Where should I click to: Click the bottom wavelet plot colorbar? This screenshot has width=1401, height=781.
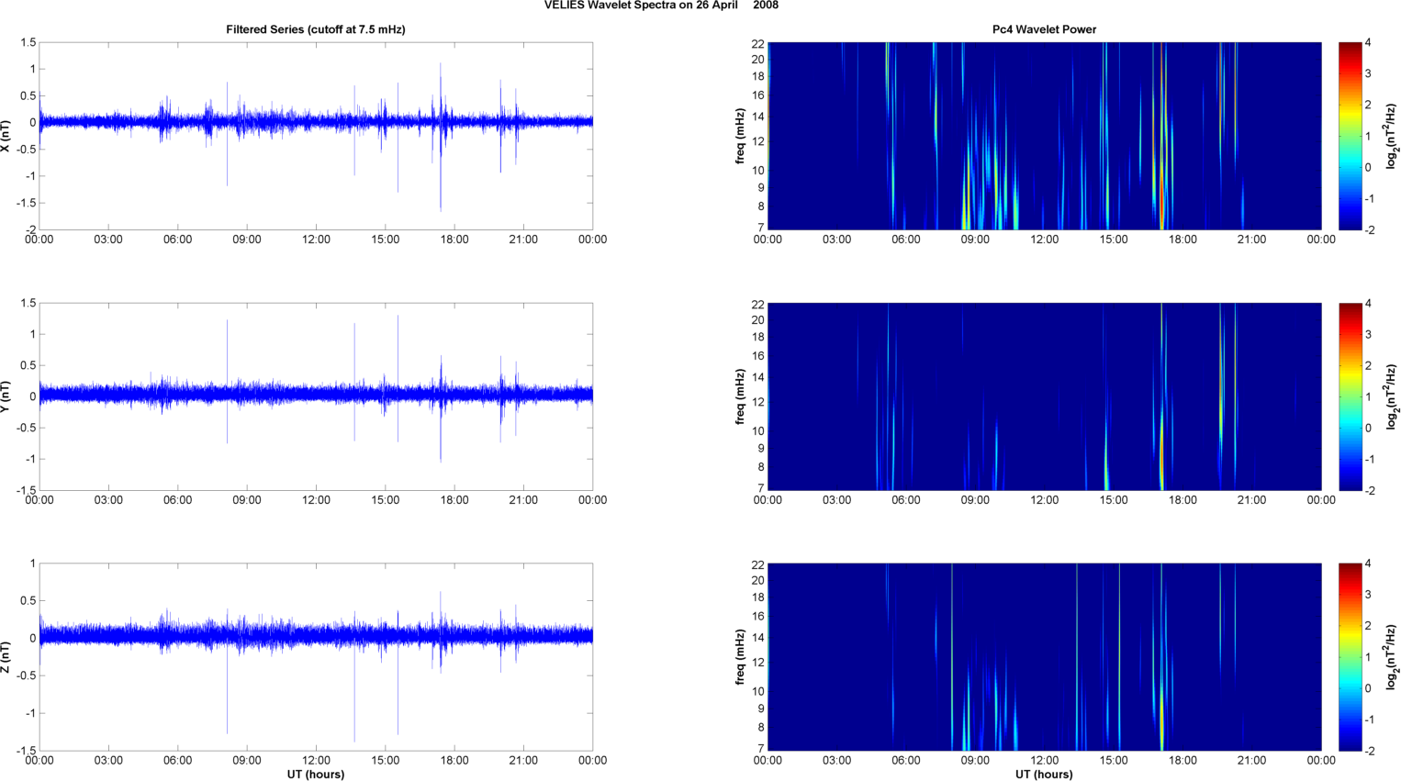point(1350,657)
